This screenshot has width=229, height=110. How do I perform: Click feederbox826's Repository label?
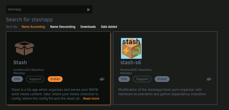[x=136, y=70]
